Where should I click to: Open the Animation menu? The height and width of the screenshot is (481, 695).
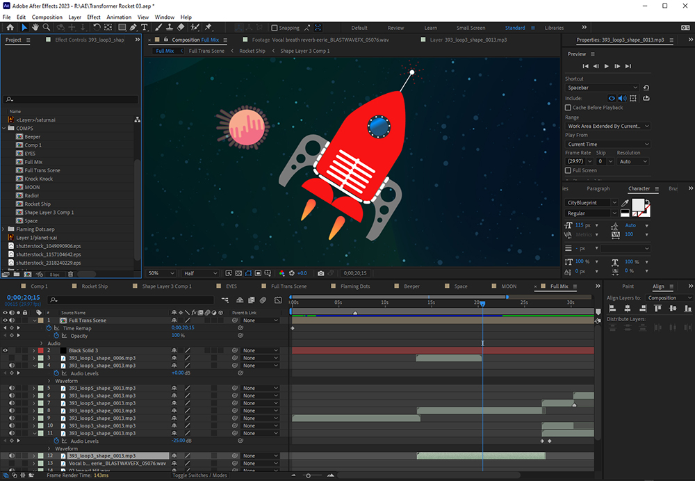(x=118, y=17)
